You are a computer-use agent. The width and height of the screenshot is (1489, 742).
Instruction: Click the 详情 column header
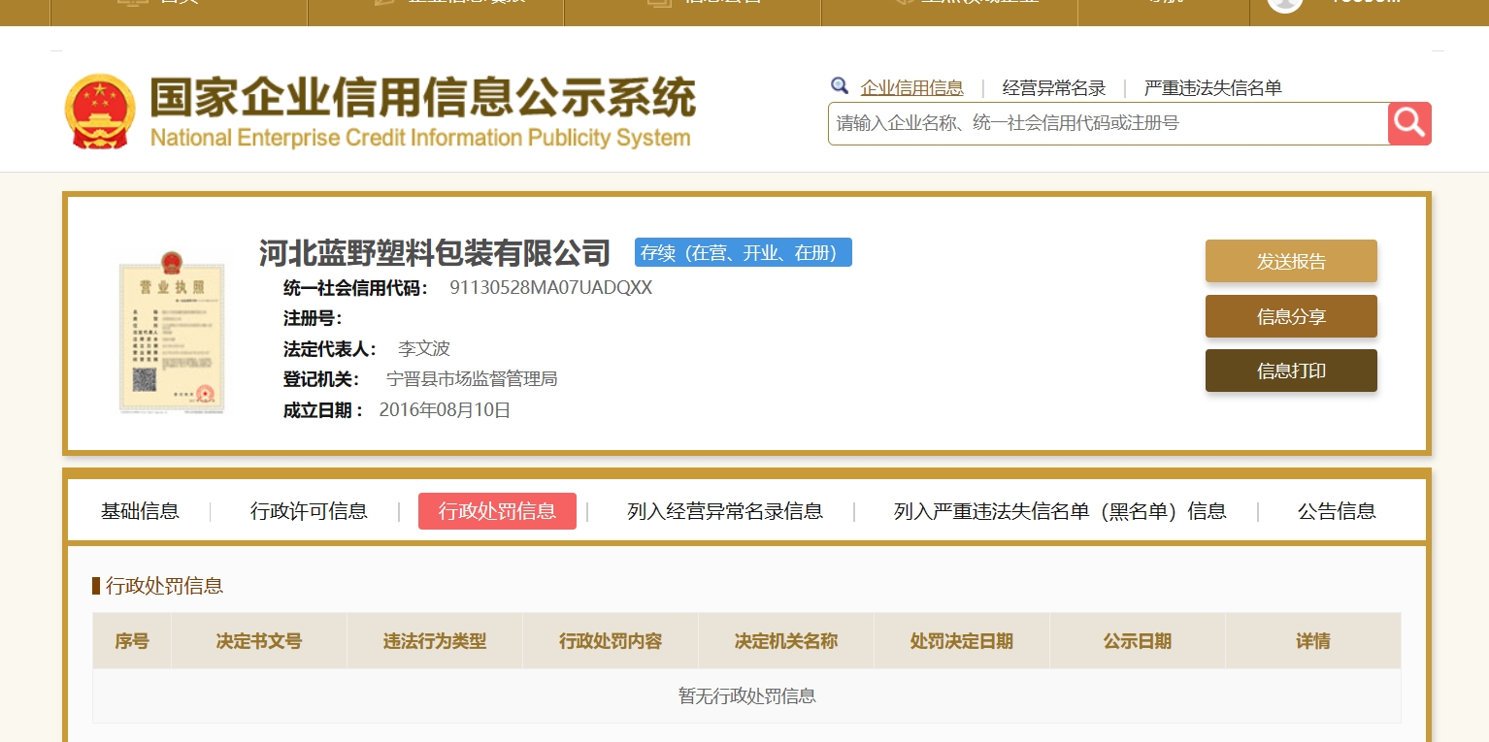click(1313, 641)
